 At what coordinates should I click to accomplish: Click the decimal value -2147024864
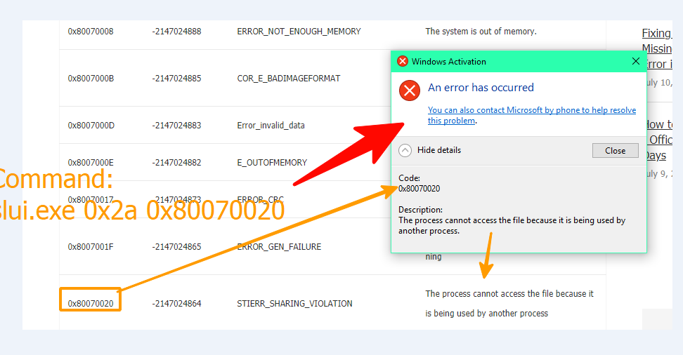[x=176, y=304]
